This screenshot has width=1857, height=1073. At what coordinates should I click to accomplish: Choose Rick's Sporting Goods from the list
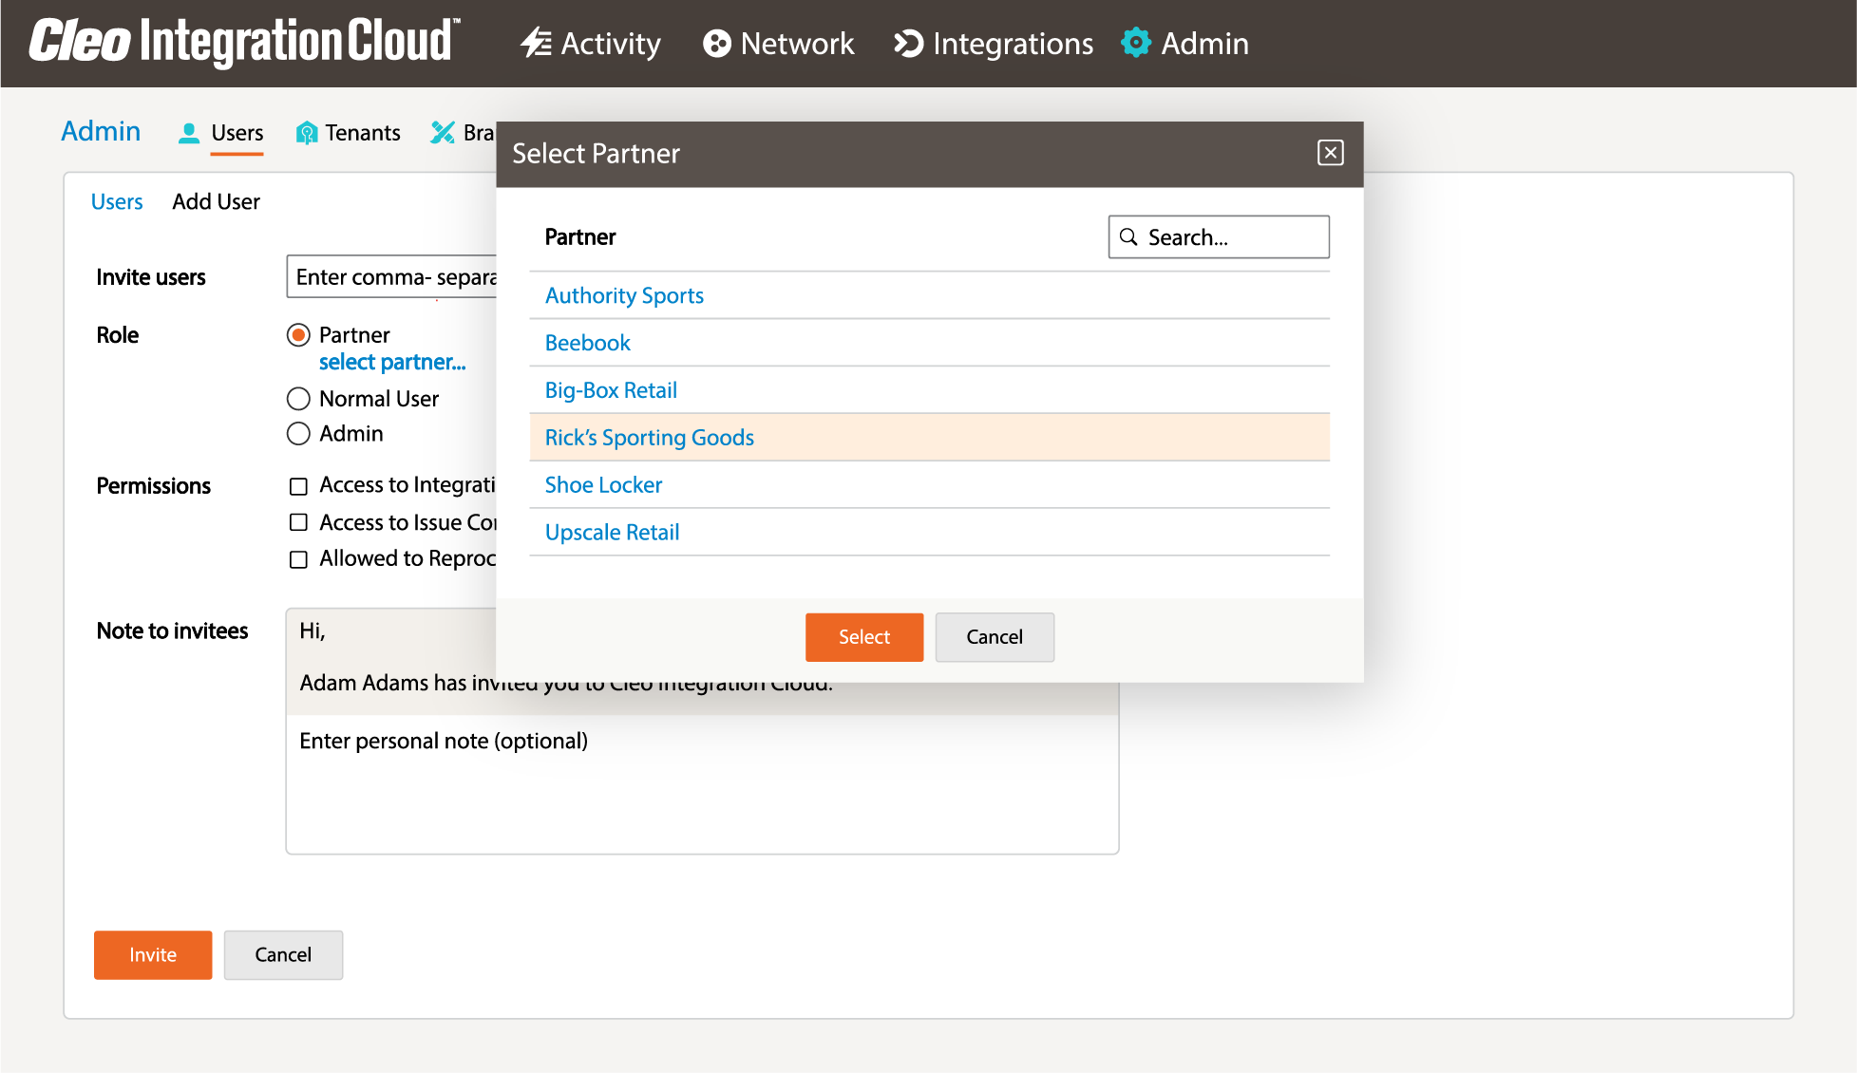pos(649,437)
